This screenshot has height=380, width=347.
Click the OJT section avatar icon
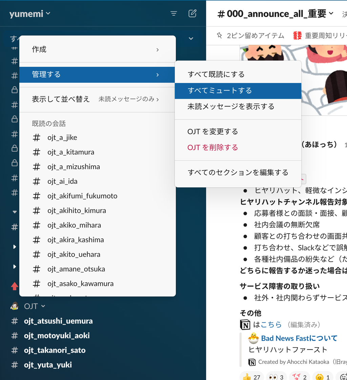click(x=14, y=306)
